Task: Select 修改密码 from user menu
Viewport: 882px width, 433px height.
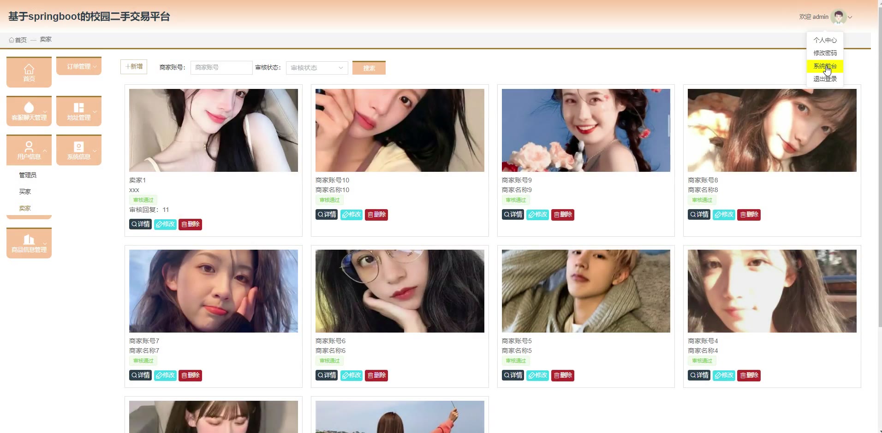Action: (x=825, y=53)
